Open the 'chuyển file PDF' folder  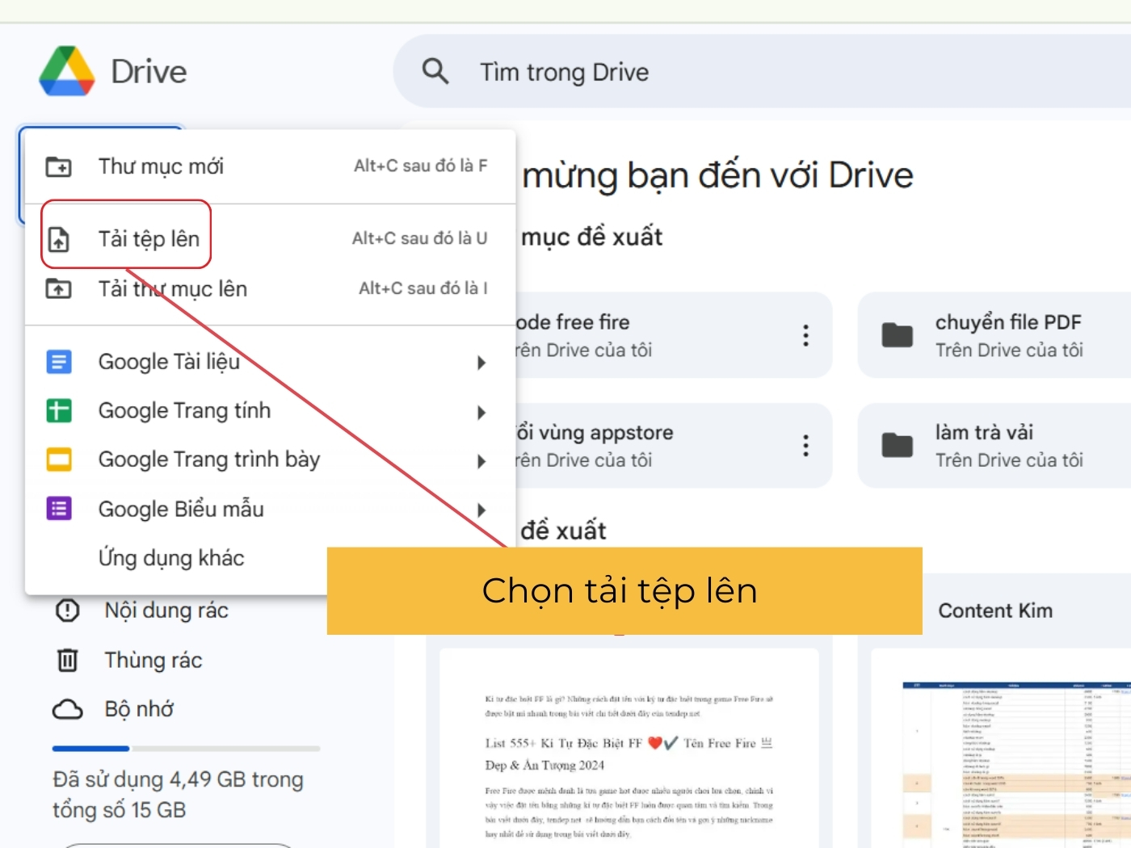[x=994, y=335]
